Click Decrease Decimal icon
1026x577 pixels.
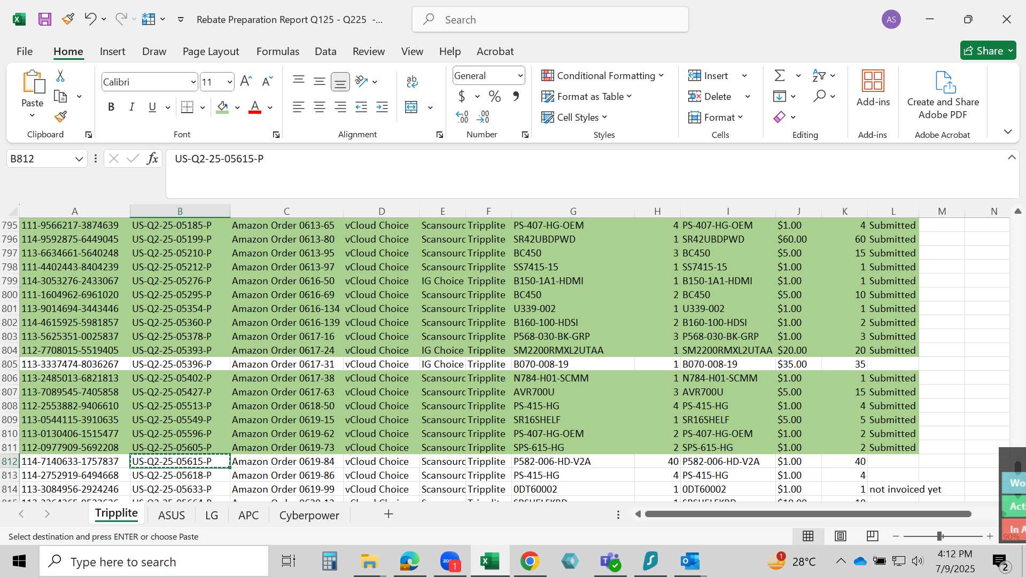[483, 116]
